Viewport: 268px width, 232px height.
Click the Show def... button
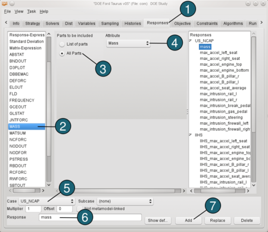(x=158, y=220)
